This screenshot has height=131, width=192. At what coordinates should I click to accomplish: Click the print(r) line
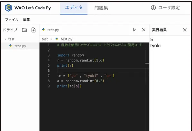(x=65, y=66)
